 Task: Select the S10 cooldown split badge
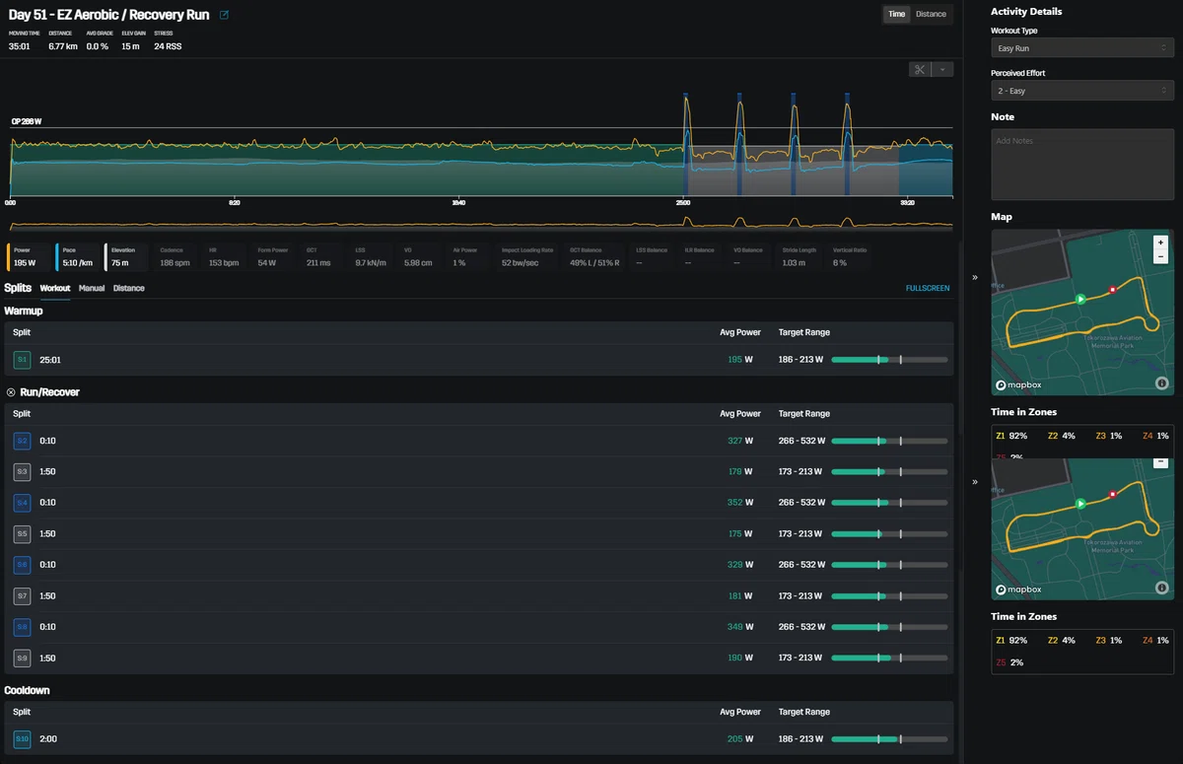click(22, 738)
